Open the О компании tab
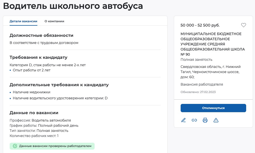Viewport: 255px width, 153px height. [x=54, y=21]
